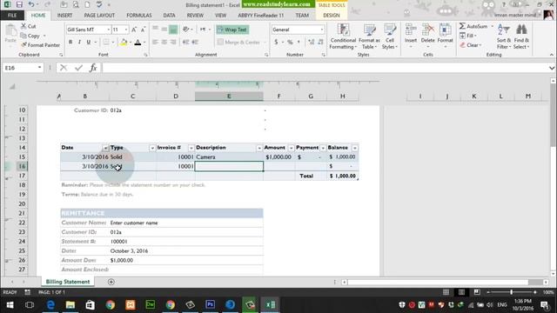Click the Copy icon

23,36
